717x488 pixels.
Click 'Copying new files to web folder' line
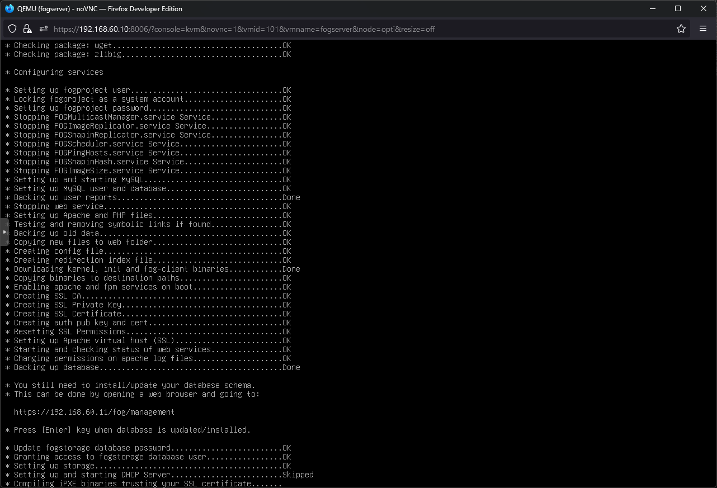148,242
